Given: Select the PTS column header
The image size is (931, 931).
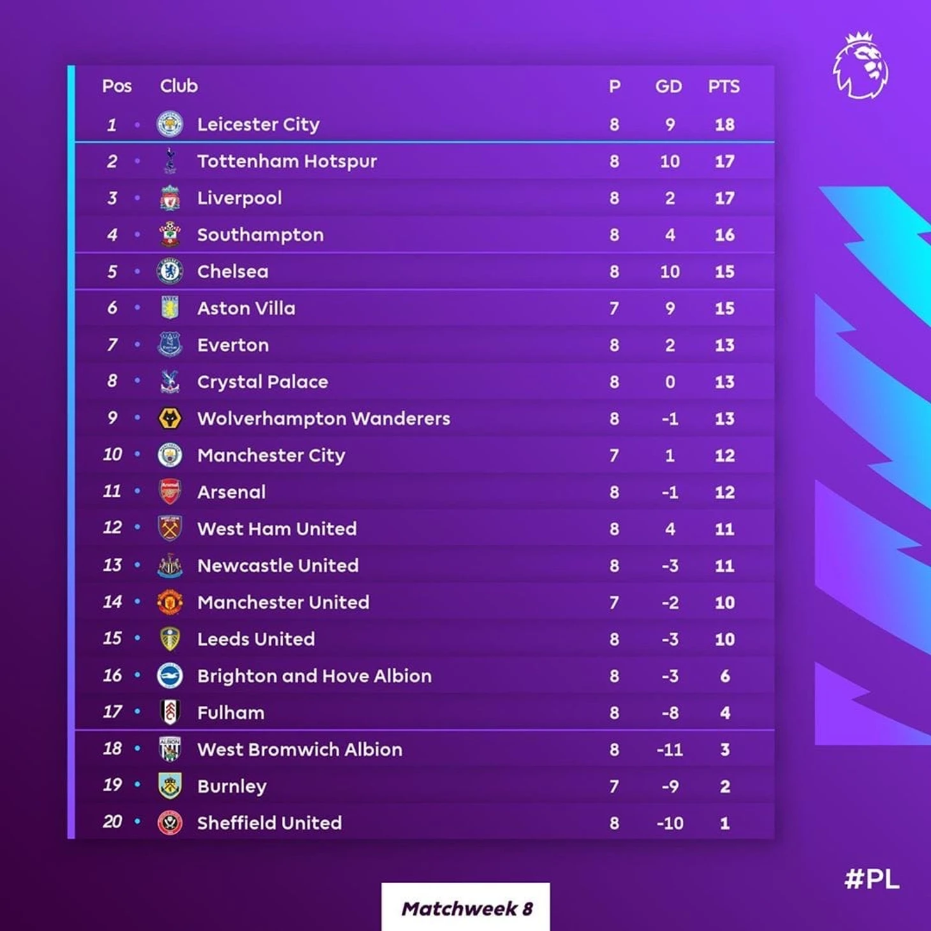Looking at the screenshot, I should 724,86.
